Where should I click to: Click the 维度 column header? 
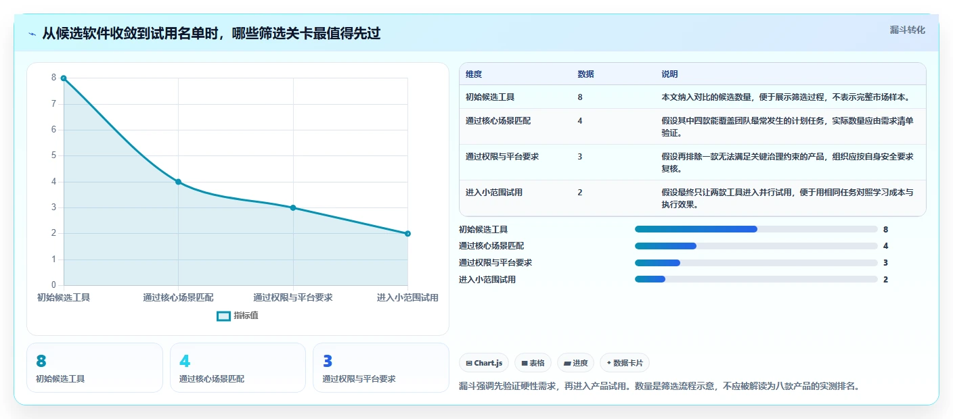(x=474, y=74)
